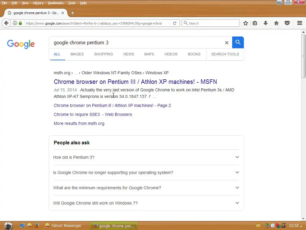Launch Firefox from quick launch icon
The height and width of the screenshot is (230, 306).
tap(37, 226)
